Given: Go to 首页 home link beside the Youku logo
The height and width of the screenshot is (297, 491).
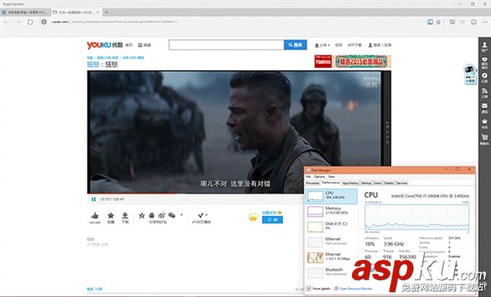Looking at the screenshot, I should (129, 45).
